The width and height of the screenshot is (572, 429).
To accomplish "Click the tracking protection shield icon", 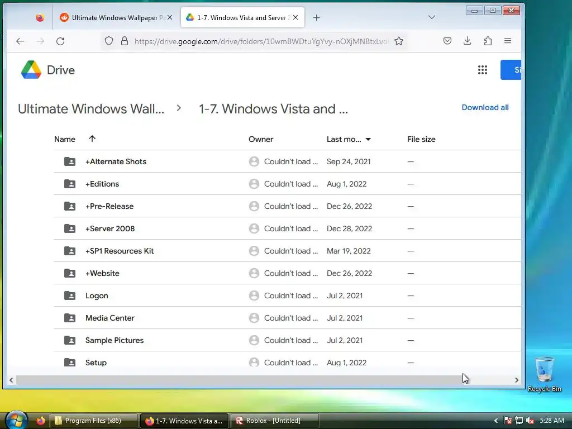I will coord(109,41).
